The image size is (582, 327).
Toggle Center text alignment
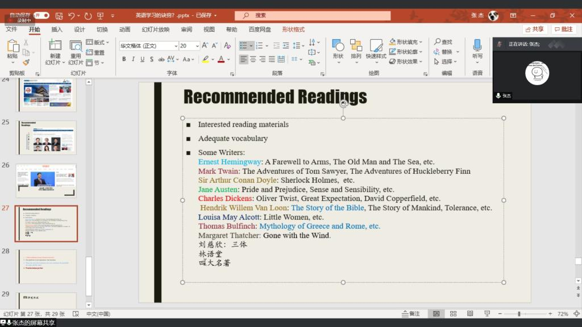(x=253, y=59)
